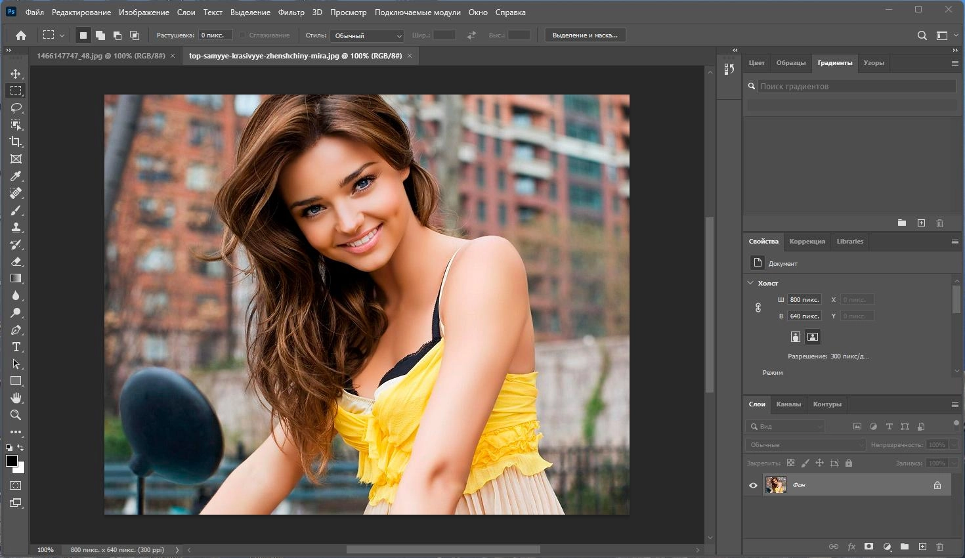Select the Rectangle shape tool

click(x=16, y=381)
